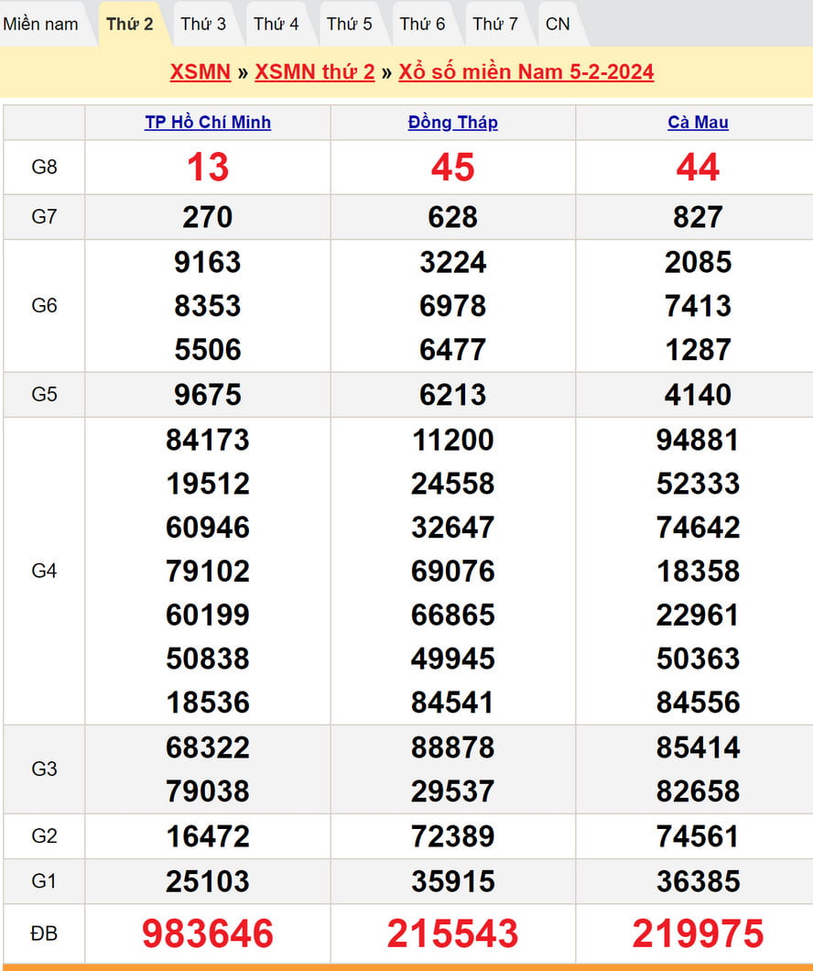
Task: Open the XSMN thứ 2 breadcrumb link
Action: coord(314,72)
